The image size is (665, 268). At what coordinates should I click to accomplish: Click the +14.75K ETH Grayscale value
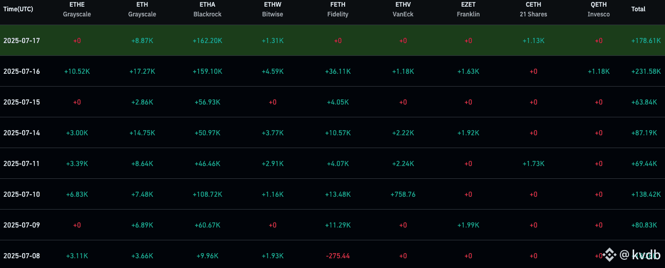(142, 133)
